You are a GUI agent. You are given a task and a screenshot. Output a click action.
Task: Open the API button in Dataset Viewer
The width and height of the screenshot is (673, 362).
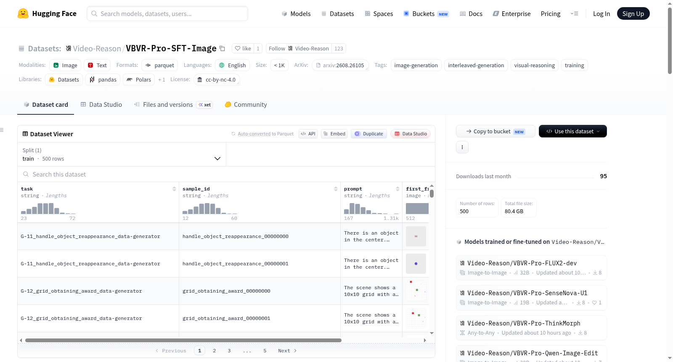pyautogui.click(x=308, y=134)
